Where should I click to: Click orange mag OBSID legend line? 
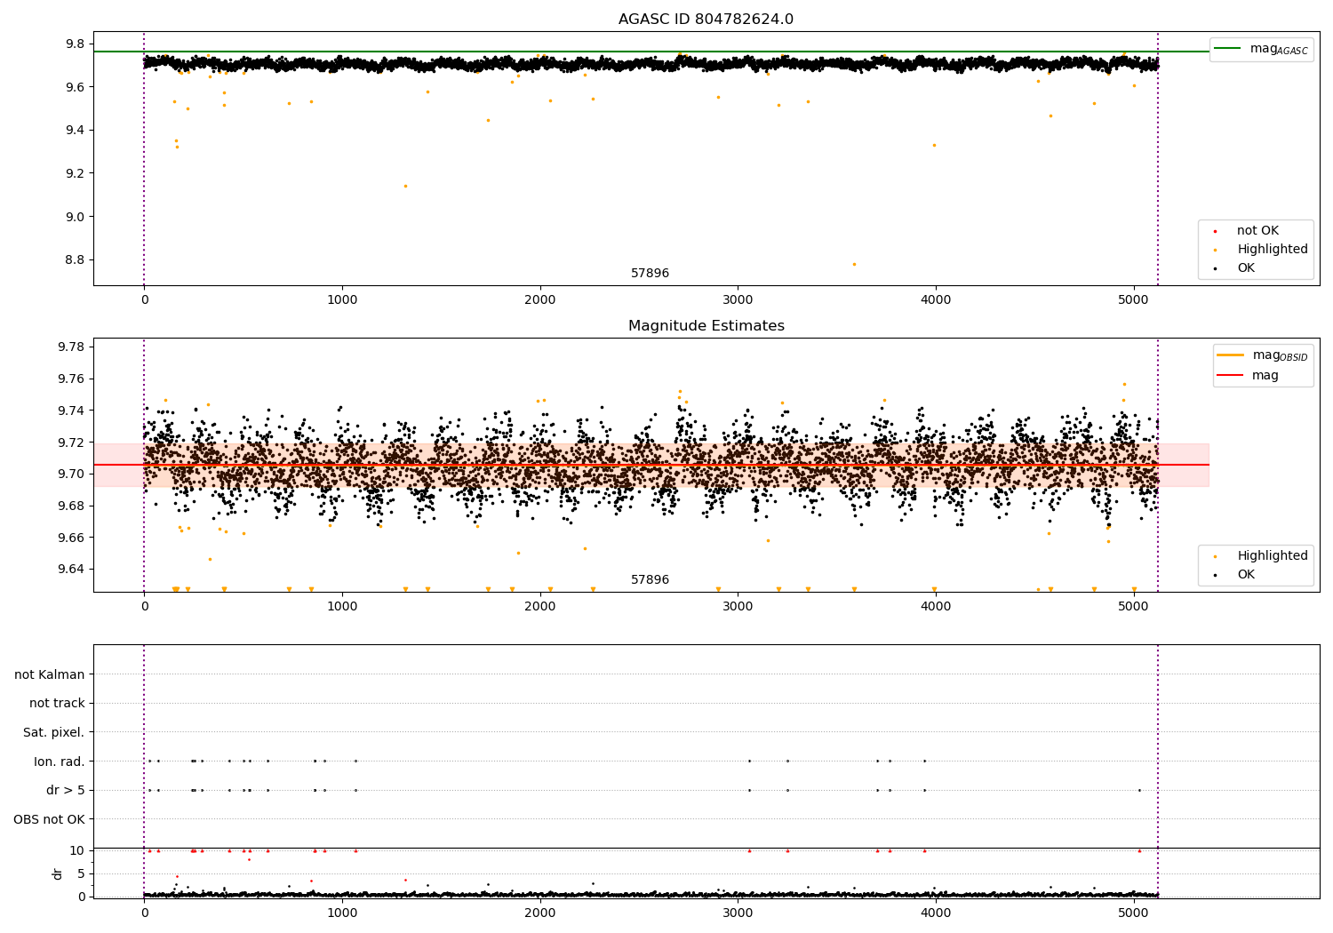point(1230,355)
